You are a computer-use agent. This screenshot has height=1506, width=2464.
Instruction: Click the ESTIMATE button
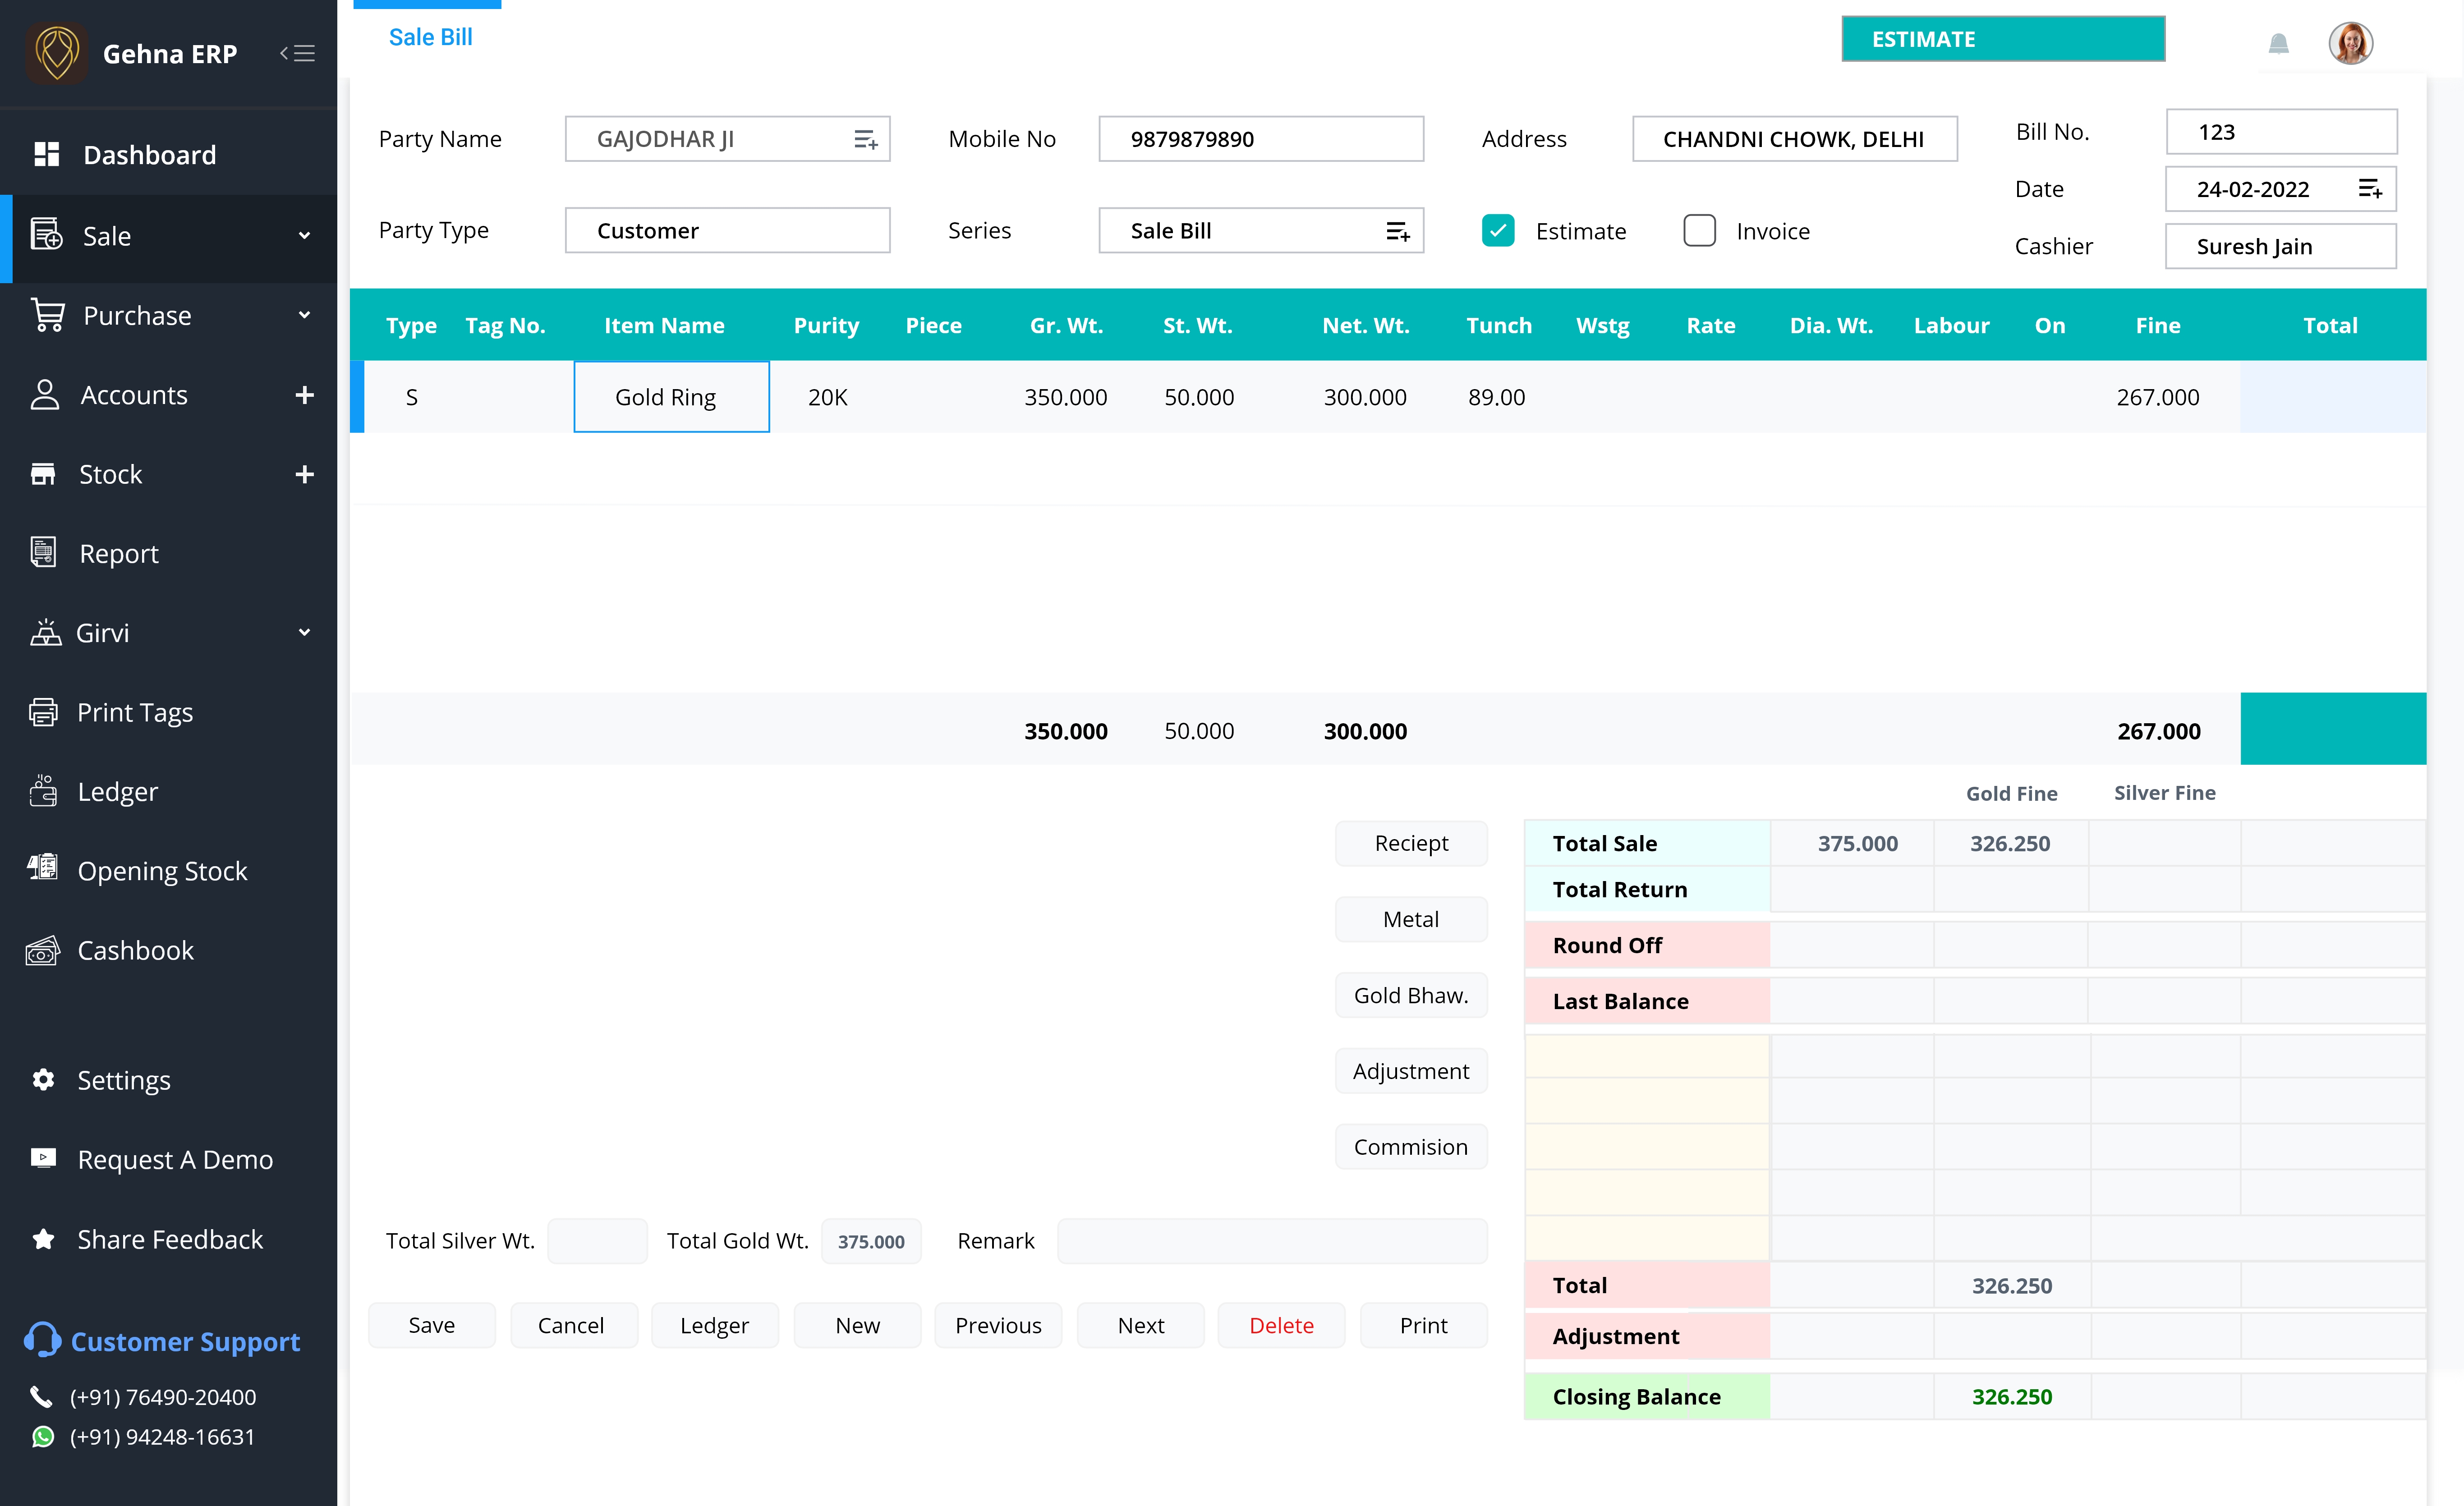tap(2002, 38)
